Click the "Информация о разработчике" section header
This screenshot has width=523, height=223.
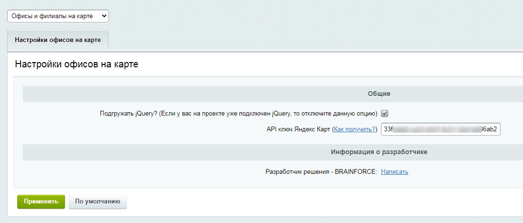[x=379, y=152]
